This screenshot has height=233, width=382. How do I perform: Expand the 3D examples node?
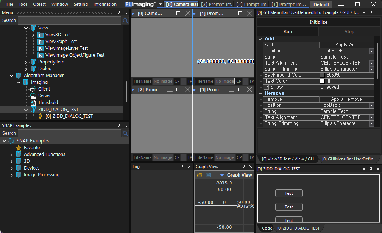(11, 161)
